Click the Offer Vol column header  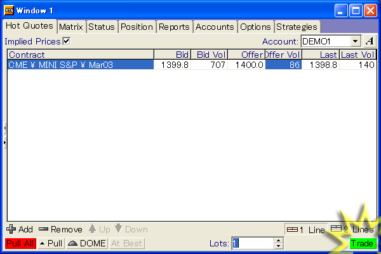(283, 55)
